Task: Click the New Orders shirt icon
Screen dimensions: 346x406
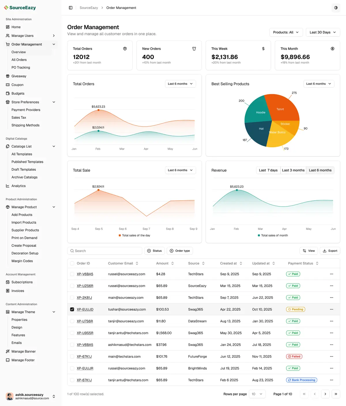Action: point(194,49)
